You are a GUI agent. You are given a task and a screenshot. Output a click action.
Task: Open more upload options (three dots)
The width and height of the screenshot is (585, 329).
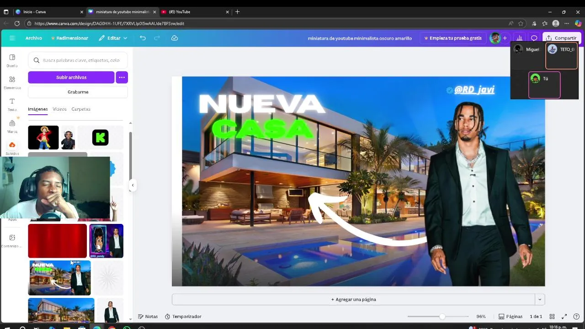[x=122, y=77]
